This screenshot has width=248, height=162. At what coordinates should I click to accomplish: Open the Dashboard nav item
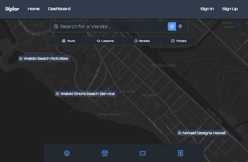pos(59,9)
